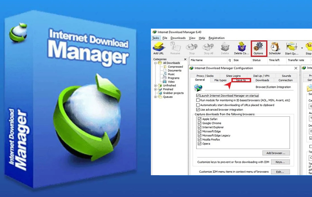Open the Downloads menu

(x=178, y=38)
